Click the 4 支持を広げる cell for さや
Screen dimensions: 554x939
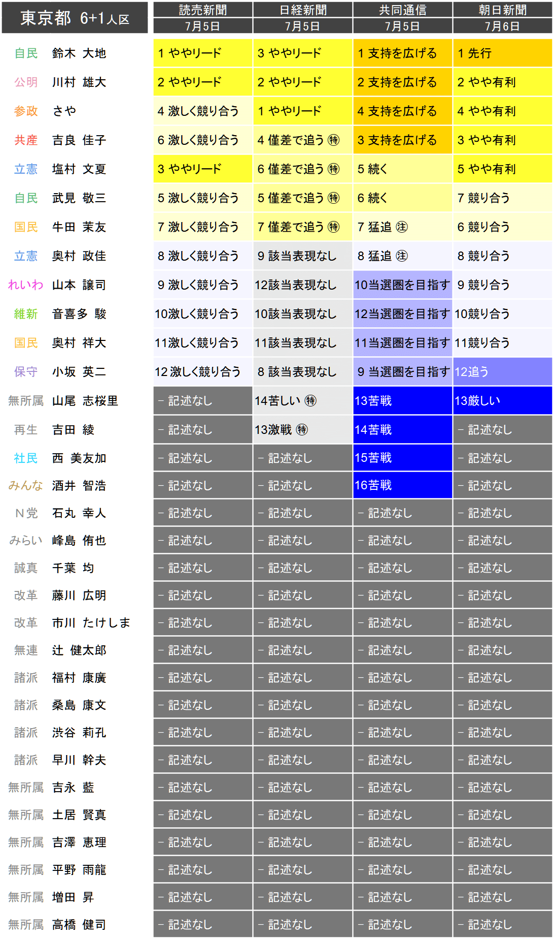point(403,111)
